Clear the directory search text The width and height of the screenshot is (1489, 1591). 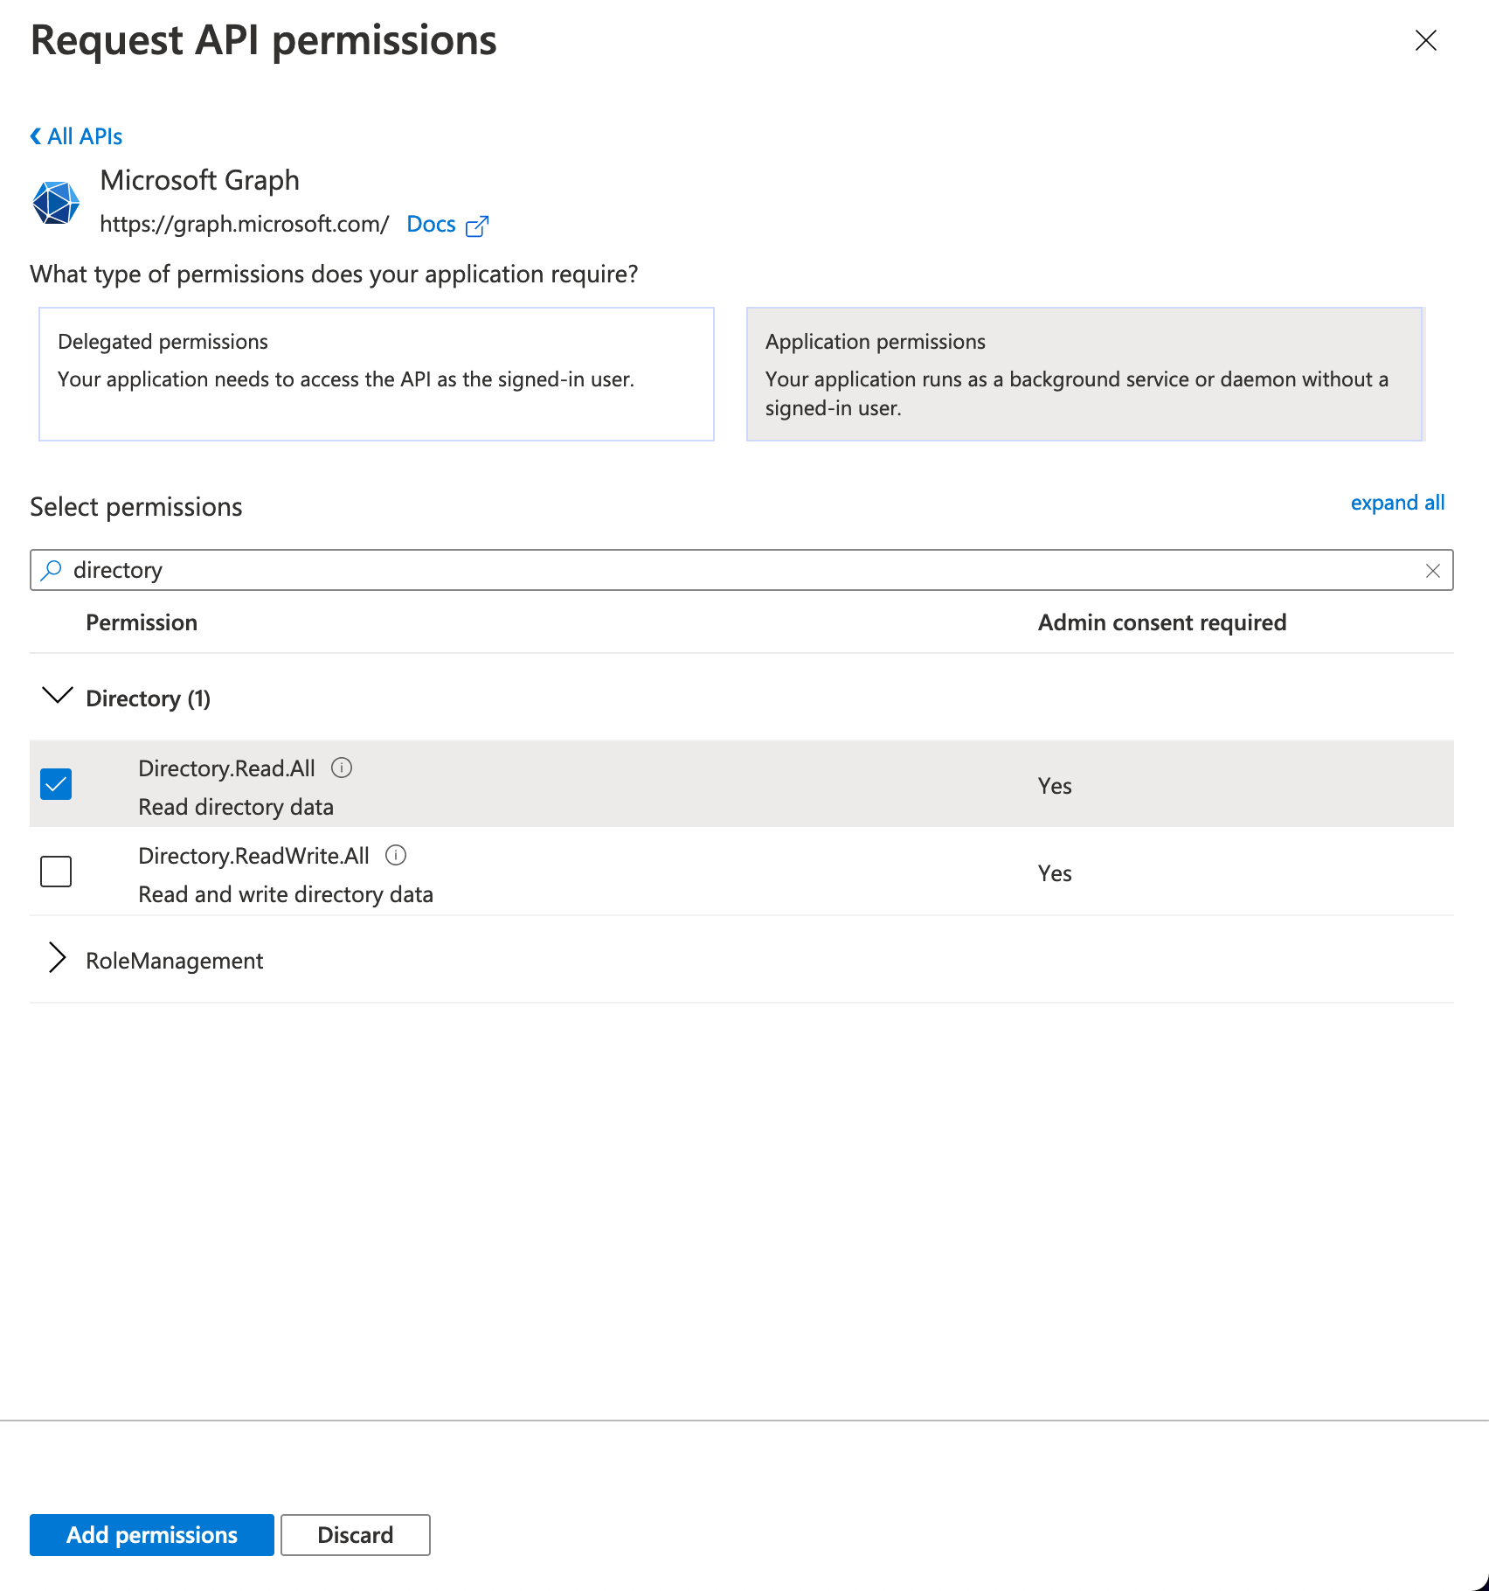(x=1432, y=571)
